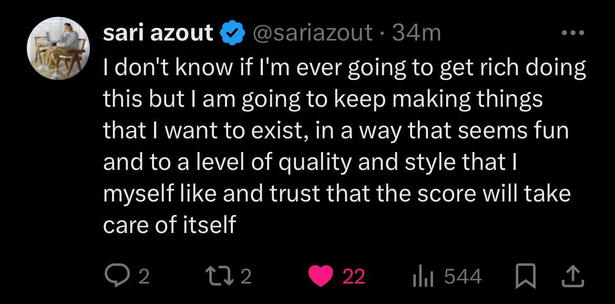Click the display name "sari azout"

point(158,34)
